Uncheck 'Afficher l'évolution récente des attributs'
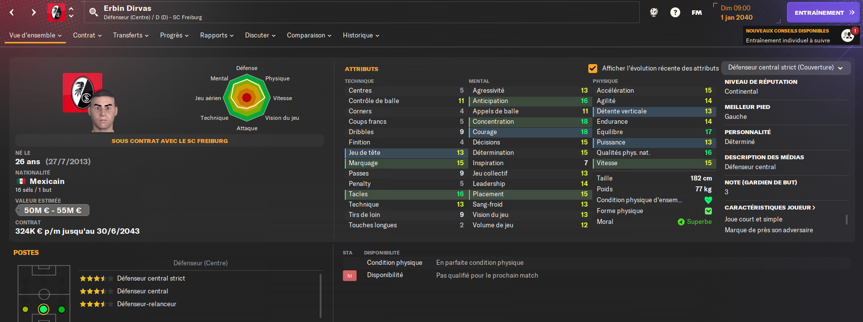 (x=593, y=69)
